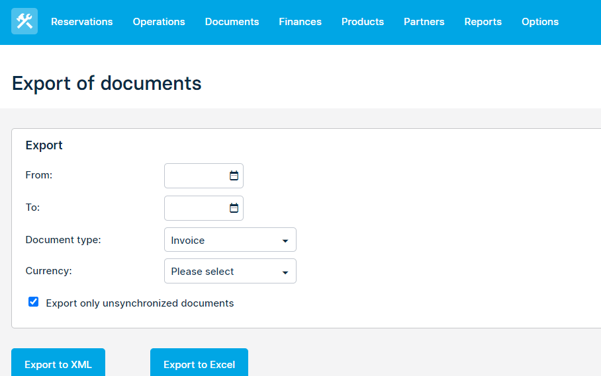Uncheck Export only unsynchronized documents

tap(33, 302)
